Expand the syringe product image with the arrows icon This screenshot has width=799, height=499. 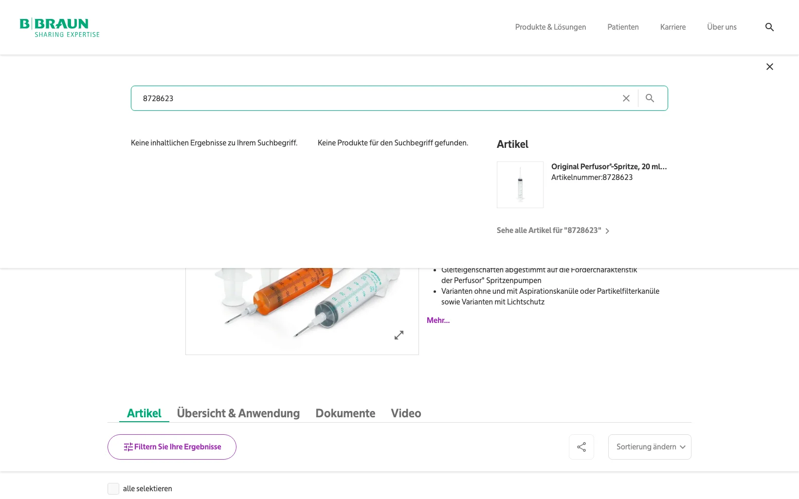399,335
